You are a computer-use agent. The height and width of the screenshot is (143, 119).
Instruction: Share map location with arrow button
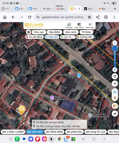coord(115,114)
